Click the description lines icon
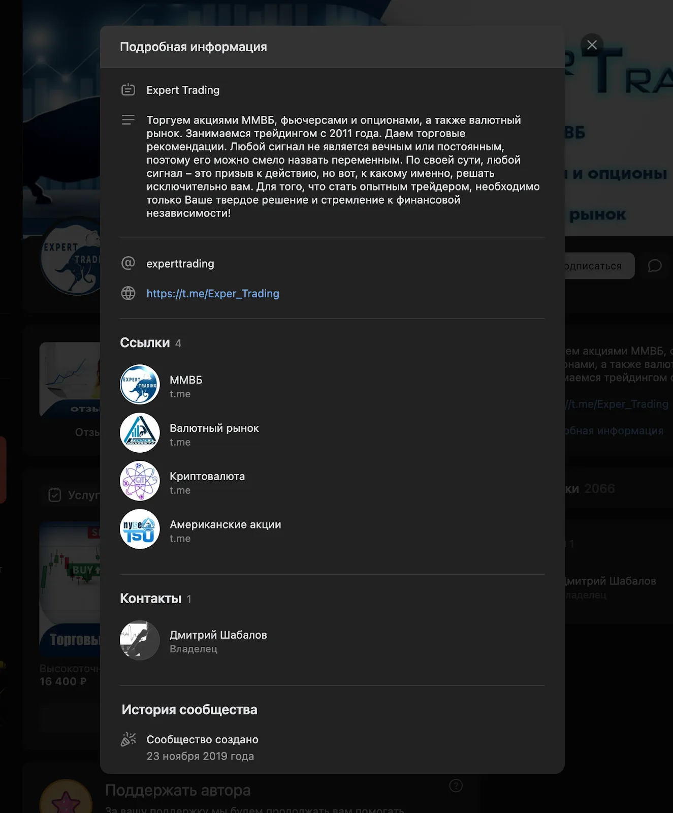Screen dimensions: 673x813 [x=128, y=120]
